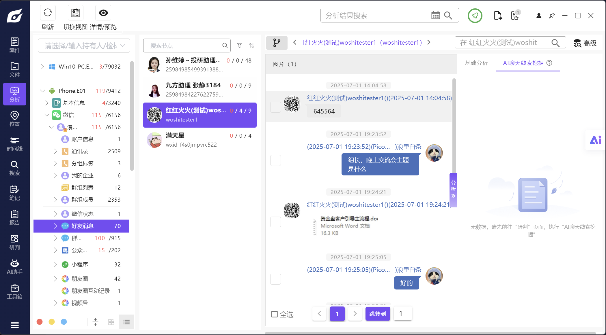
Task: Click the collapse tree icon
Action: point(95,322)
